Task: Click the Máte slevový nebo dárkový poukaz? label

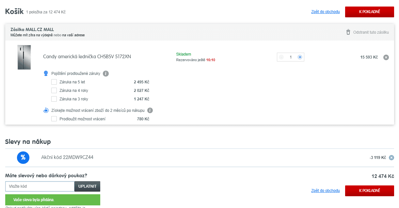Action: point(46,176)
